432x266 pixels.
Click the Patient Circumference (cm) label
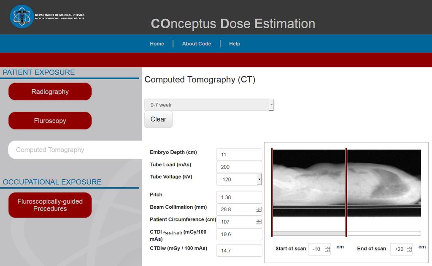click(x=183, y=219)
